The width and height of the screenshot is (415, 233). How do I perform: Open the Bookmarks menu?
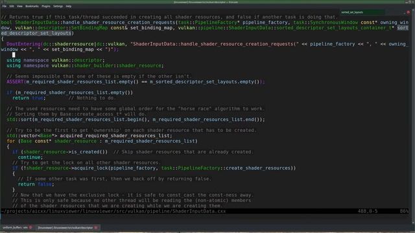click(x=32, y=6)
